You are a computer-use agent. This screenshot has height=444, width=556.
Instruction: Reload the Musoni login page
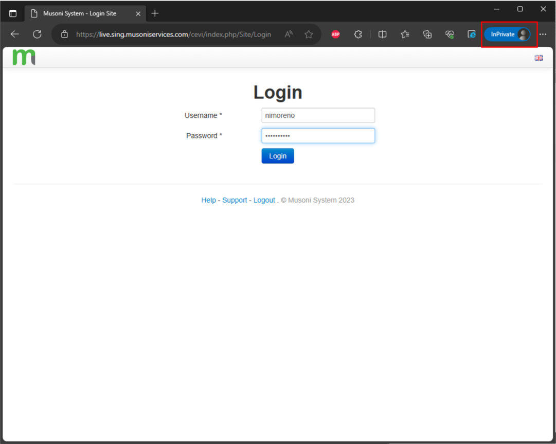(37, 34)
